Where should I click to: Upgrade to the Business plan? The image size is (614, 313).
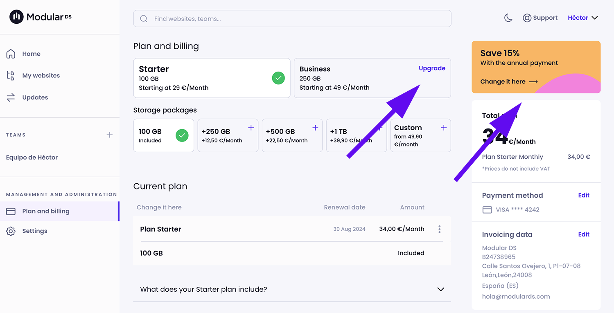point(432,68)
